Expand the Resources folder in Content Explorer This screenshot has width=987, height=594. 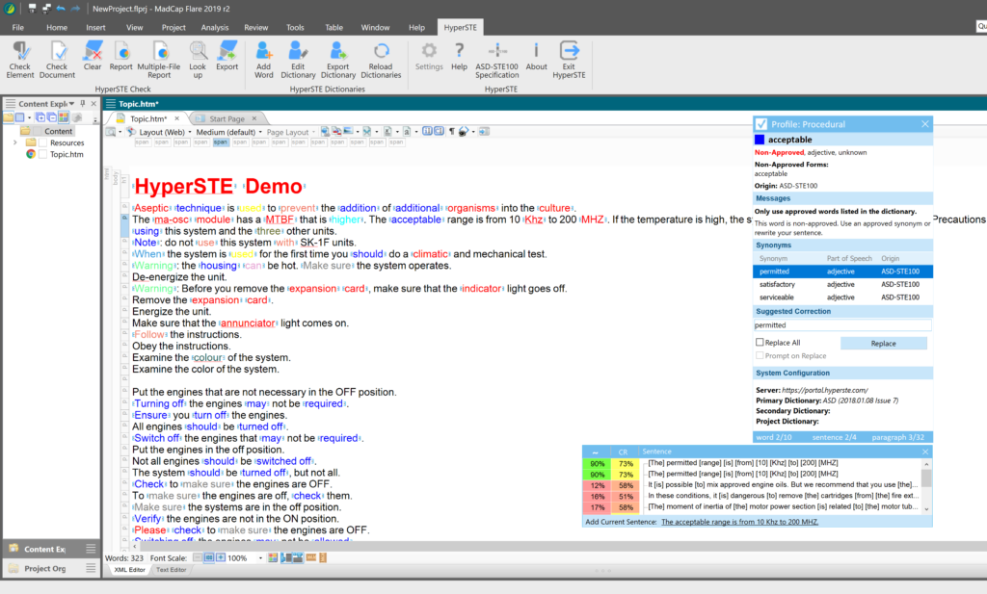pos(16,142)
